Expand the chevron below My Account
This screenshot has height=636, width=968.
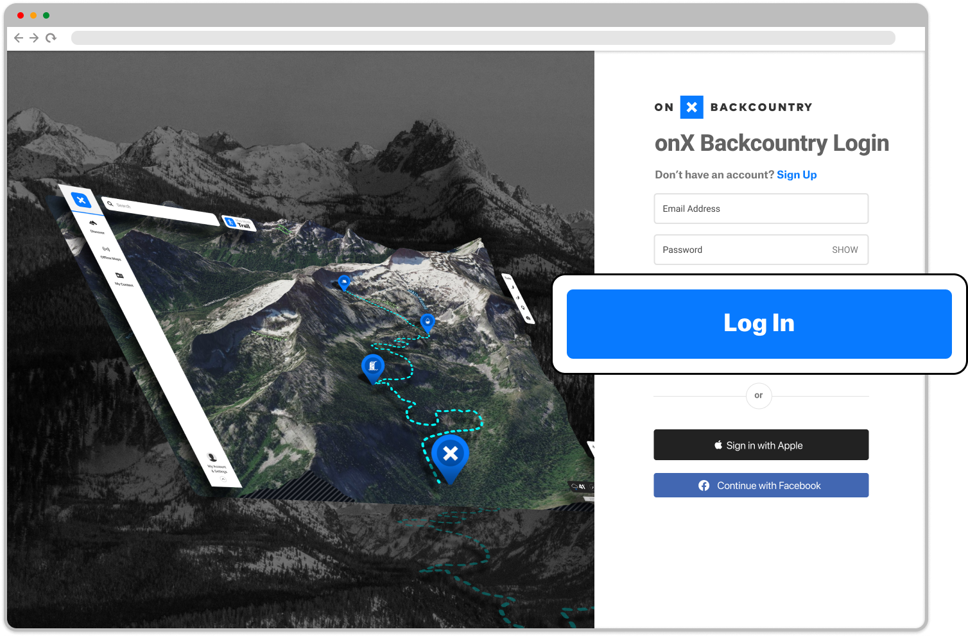pyautogui.click(x=223, y=479)
